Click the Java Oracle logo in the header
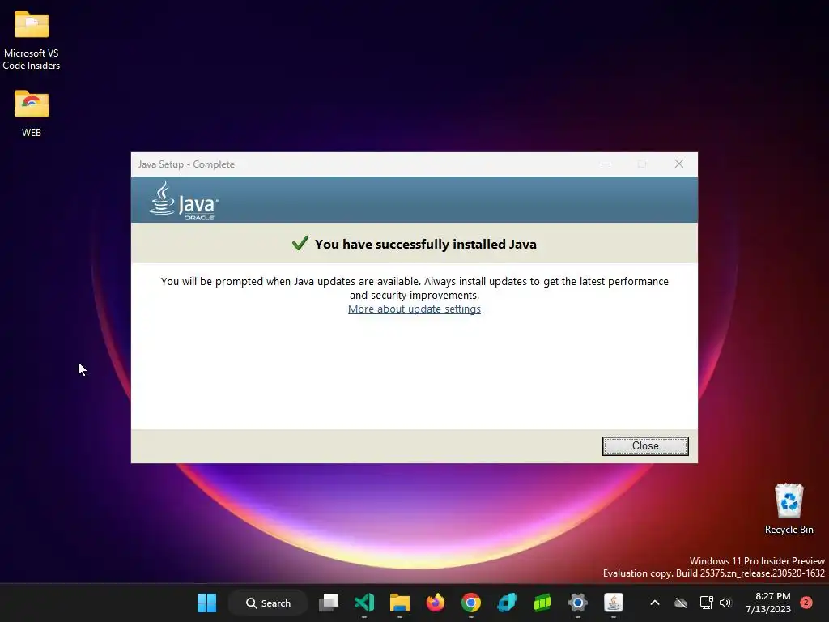Image resolution: width=829 pixels, height=622 pixels. [x=184, y=201]
